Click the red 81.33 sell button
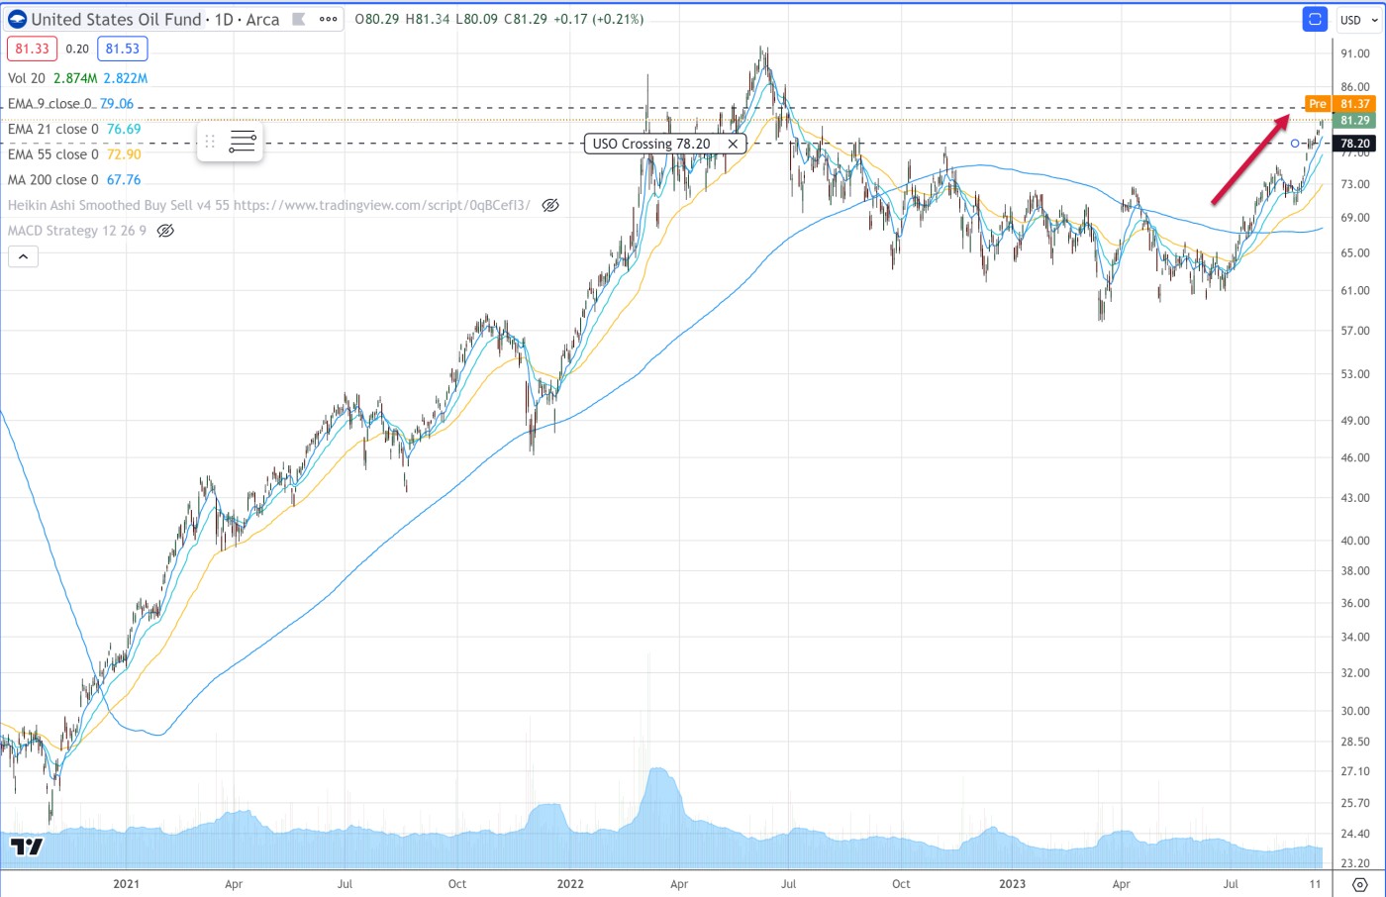Screen dimensions: 1386x897 (x=33, y=49)
